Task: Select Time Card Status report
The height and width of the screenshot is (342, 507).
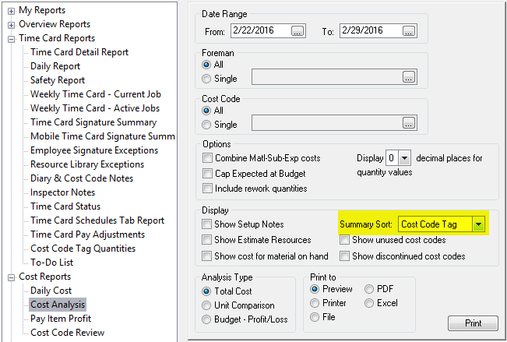Action: click(65, 206)
